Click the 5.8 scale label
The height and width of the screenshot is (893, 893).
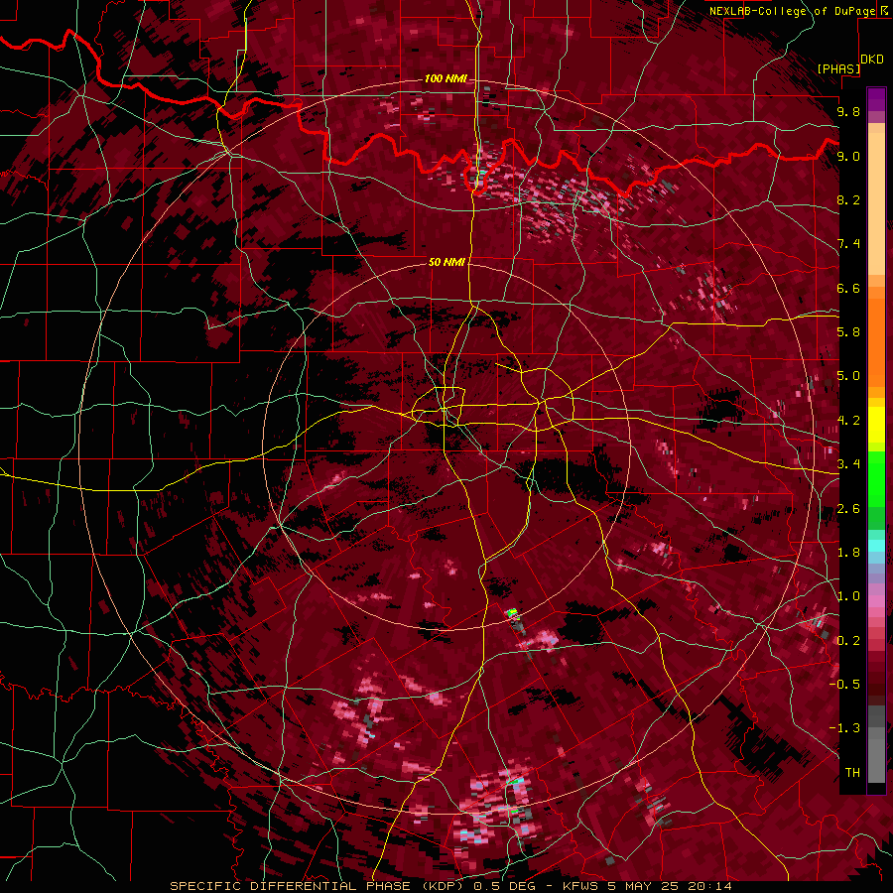coord(848,332)
